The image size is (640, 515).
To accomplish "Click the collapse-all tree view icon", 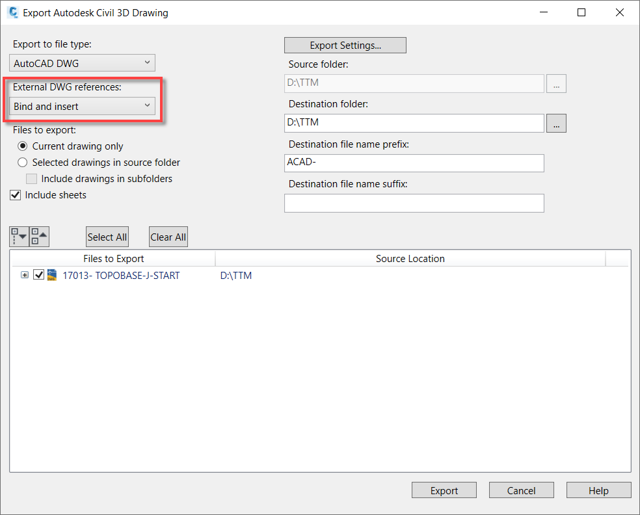I will [38, 236].
